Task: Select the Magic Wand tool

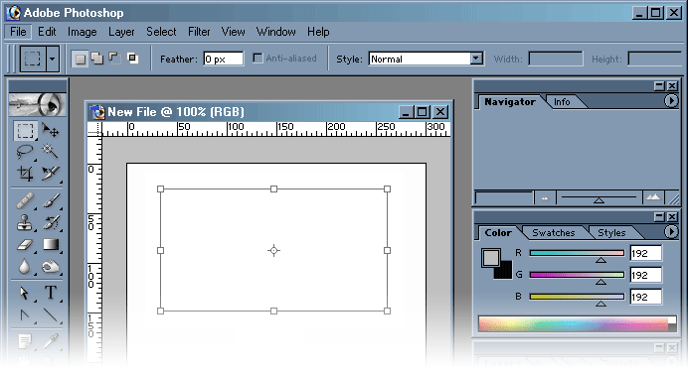Action: pos(51,152)
